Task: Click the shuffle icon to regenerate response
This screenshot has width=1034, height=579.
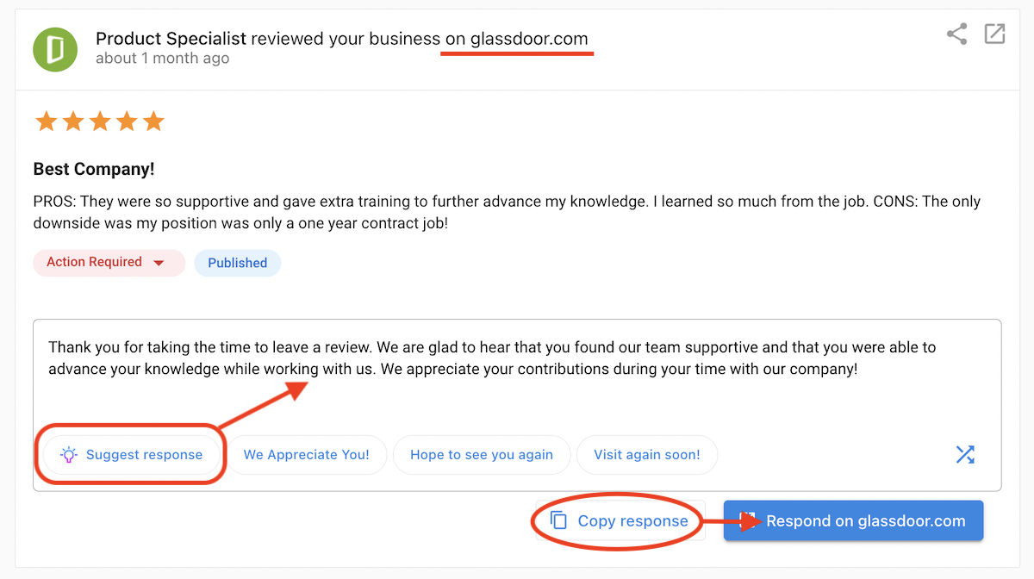Action: click(965, 454)
